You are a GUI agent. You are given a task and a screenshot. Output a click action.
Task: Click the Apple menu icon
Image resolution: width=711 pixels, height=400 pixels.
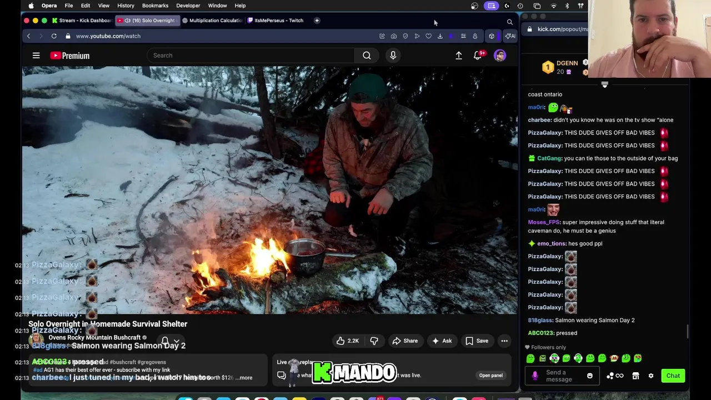31,6
